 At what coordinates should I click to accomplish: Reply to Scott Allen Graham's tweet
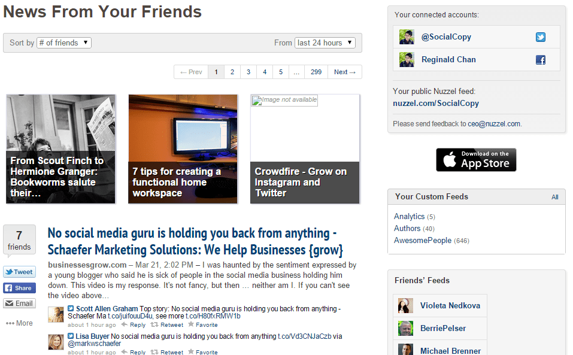coord(134,324)
